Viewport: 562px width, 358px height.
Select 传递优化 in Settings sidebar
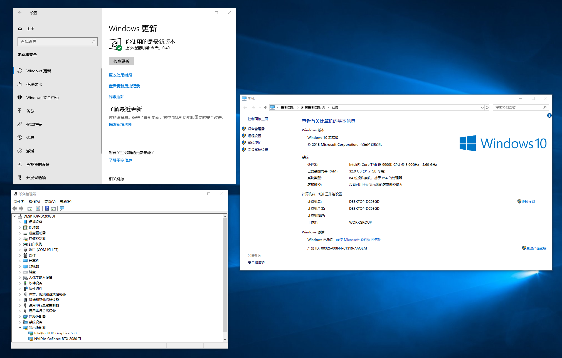coord(57,84)
